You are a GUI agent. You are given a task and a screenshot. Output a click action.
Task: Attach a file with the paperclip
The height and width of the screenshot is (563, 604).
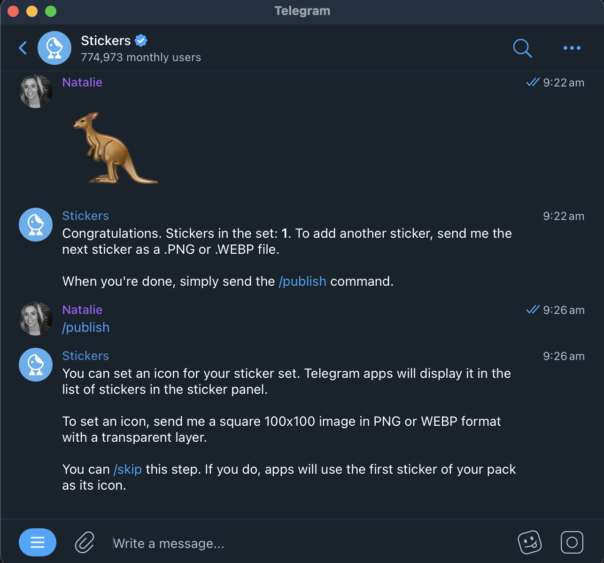(x=85, y=543)
